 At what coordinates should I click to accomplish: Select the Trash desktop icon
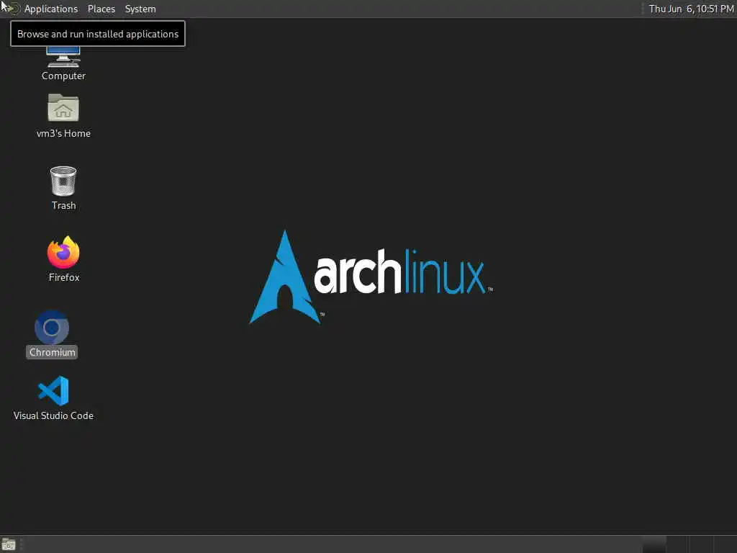click(x=63, y=188)
